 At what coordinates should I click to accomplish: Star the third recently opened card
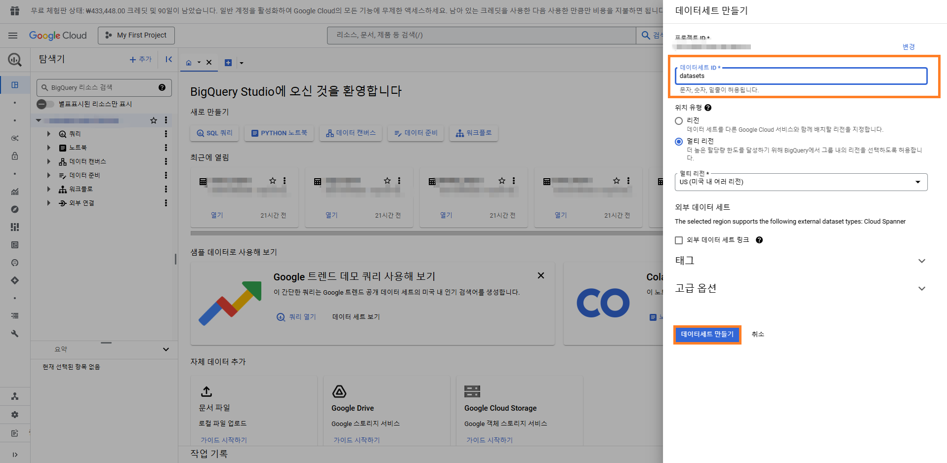[502, 181]
